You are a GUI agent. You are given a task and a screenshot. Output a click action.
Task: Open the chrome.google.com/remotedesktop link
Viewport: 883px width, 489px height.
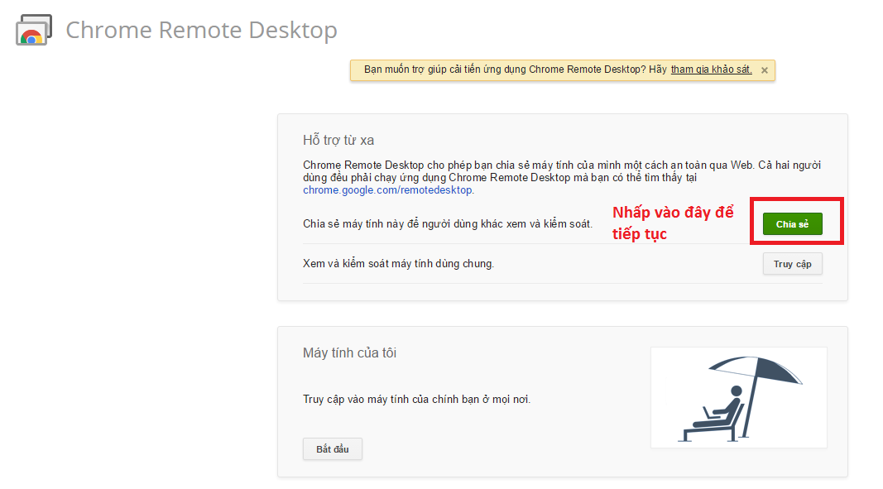pyautogui.click(x=388, y=189)
